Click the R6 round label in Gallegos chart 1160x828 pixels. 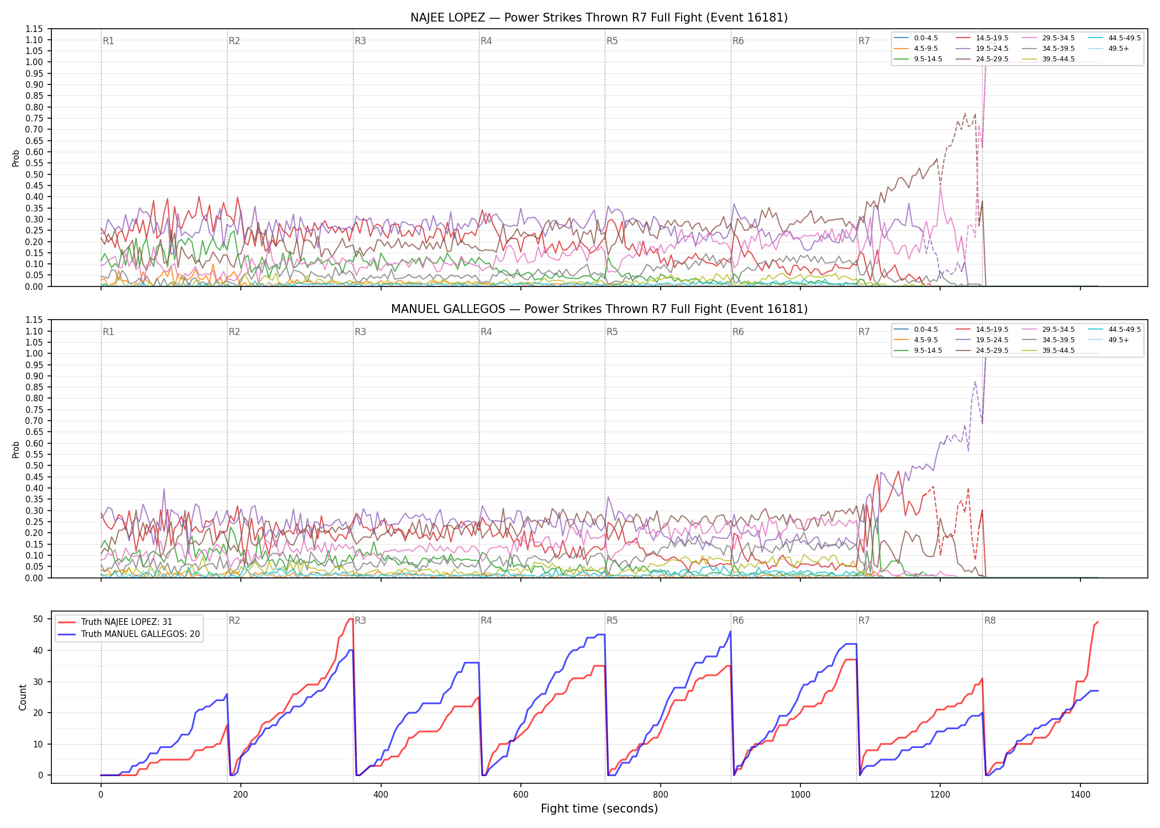pos(738,332)
